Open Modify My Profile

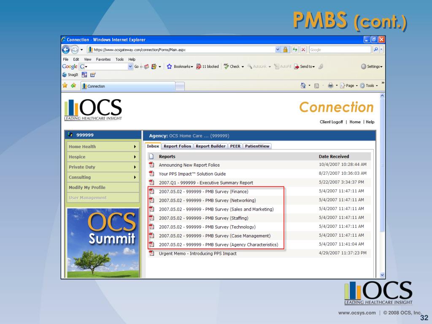tap(103, 187)
